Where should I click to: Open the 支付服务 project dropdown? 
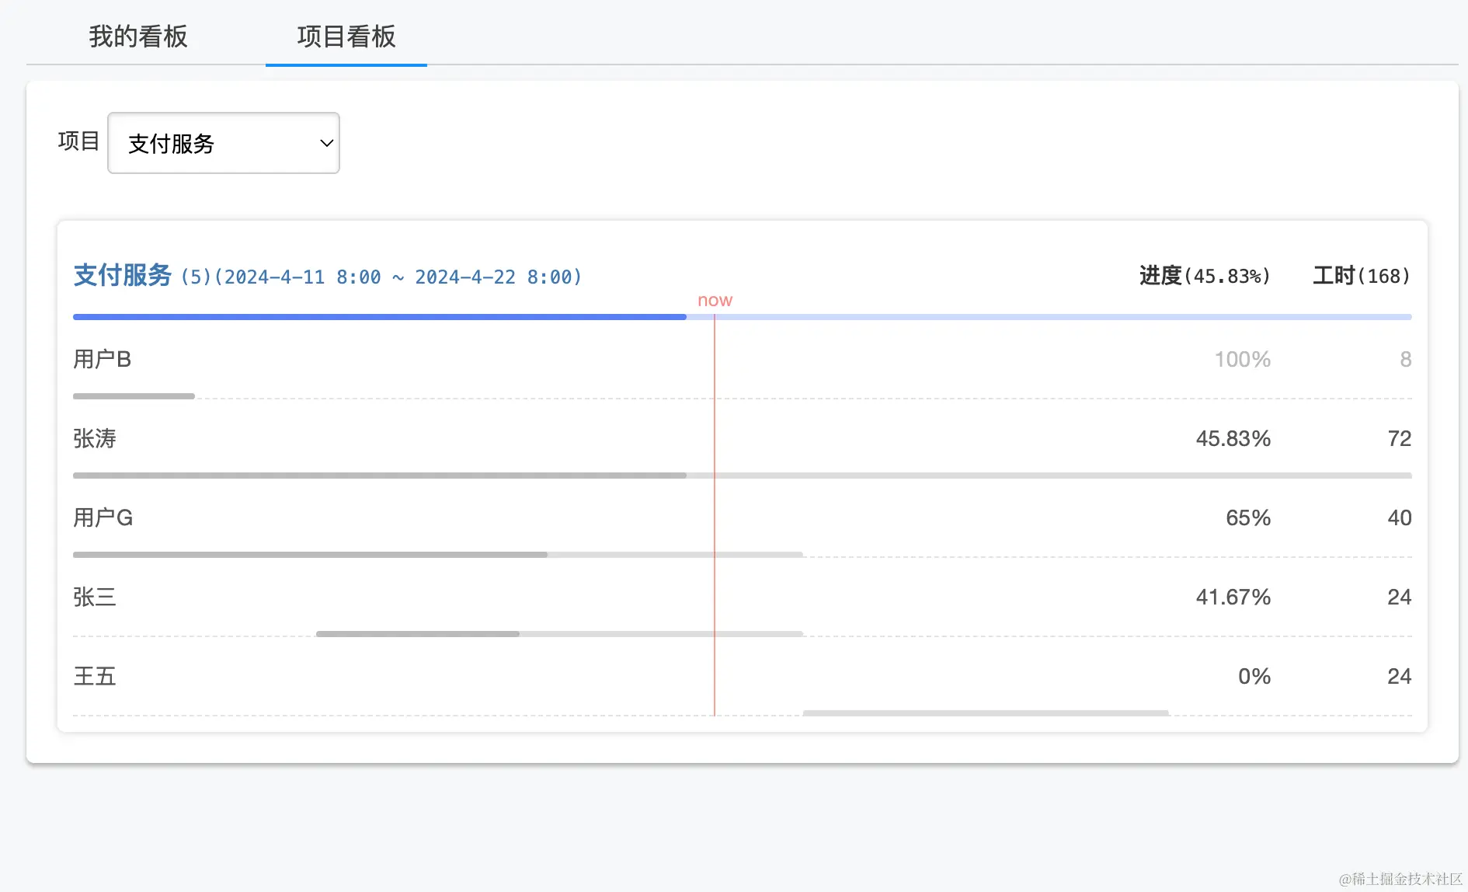tap(224, 143)
